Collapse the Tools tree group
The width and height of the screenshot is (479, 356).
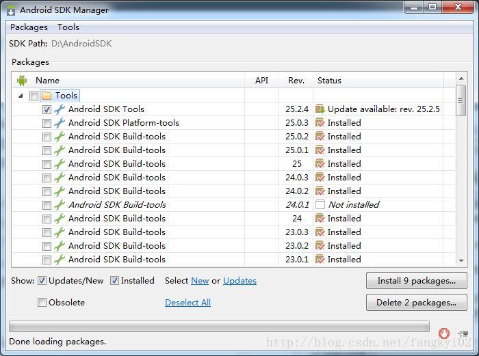21,96
